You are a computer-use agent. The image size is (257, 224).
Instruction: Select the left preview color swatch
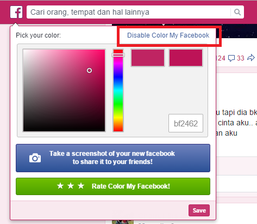pyautogui.click(x=148, y=58)
